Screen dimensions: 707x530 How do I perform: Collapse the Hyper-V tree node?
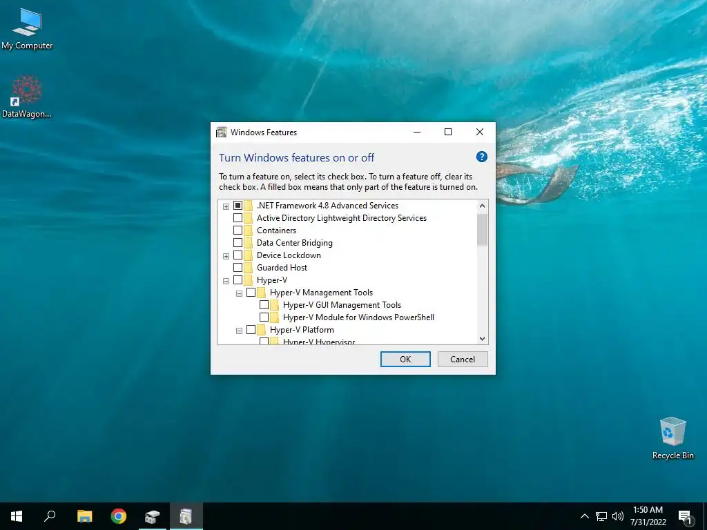tap(226, 281)
